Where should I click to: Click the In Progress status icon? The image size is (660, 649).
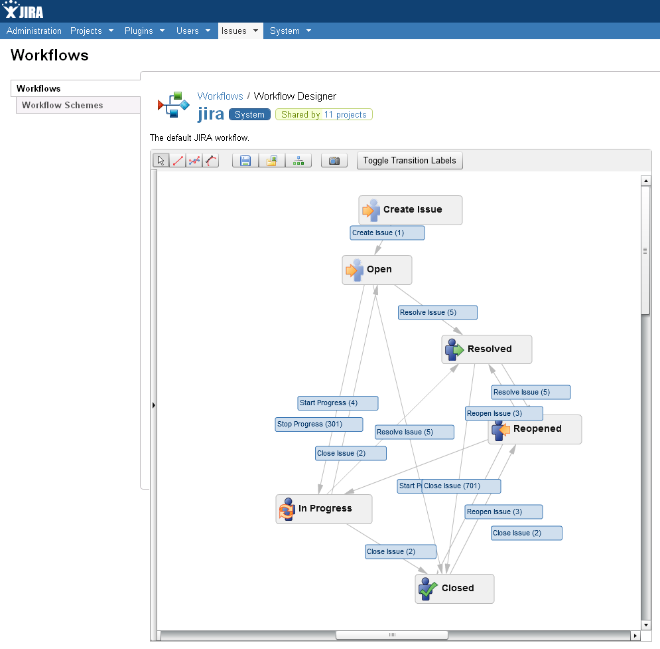coord(287,509)
